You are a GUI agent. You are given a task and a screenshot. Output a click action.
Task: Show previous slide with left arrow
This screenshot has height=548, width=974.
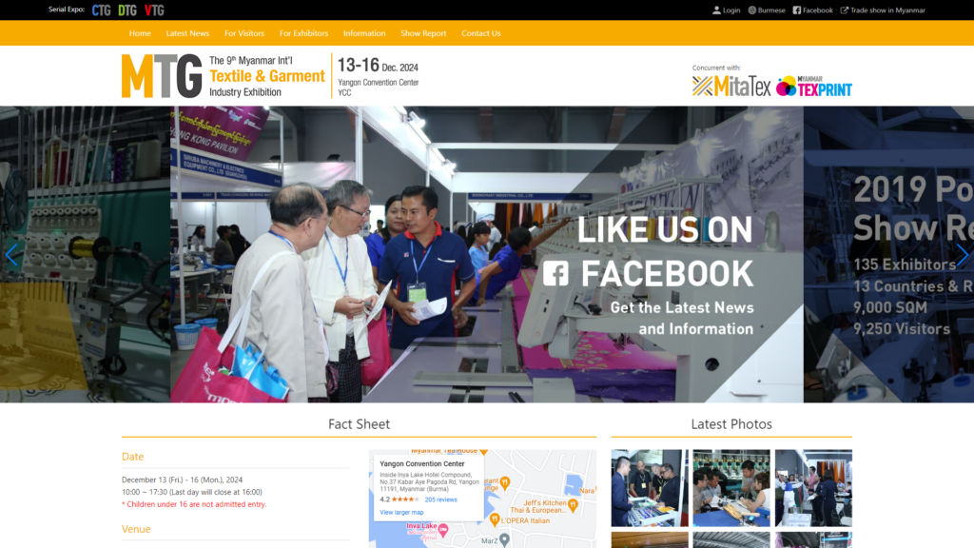pyautogui.click(x=11, y=255)
